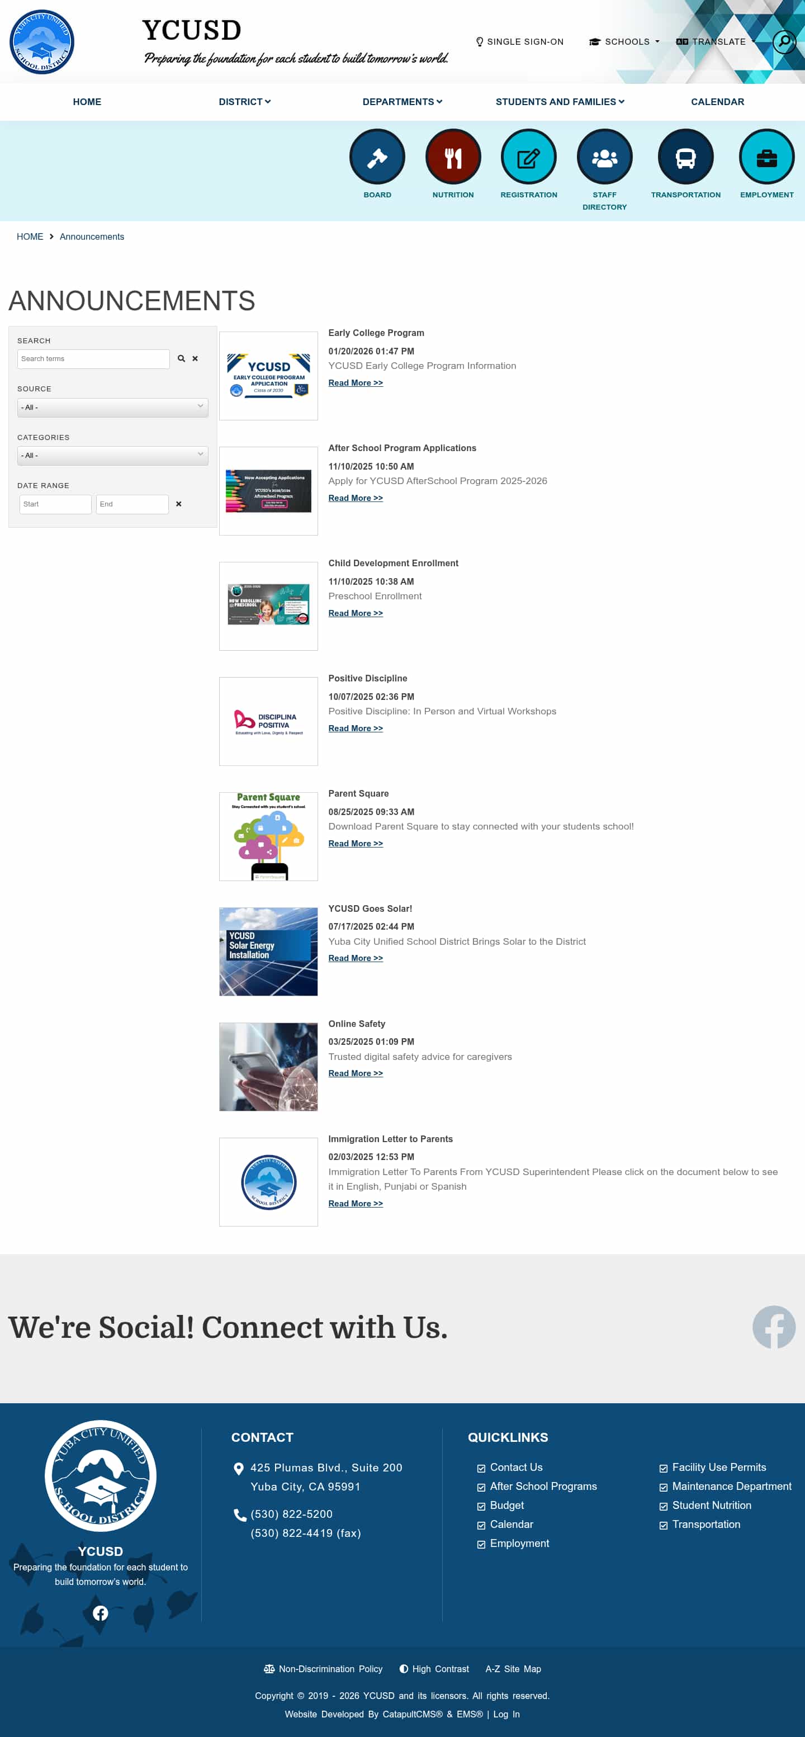The image size is (805, 1737).
Task: Open Non-Discrimination Policy link
Action: click(324, 1669)
